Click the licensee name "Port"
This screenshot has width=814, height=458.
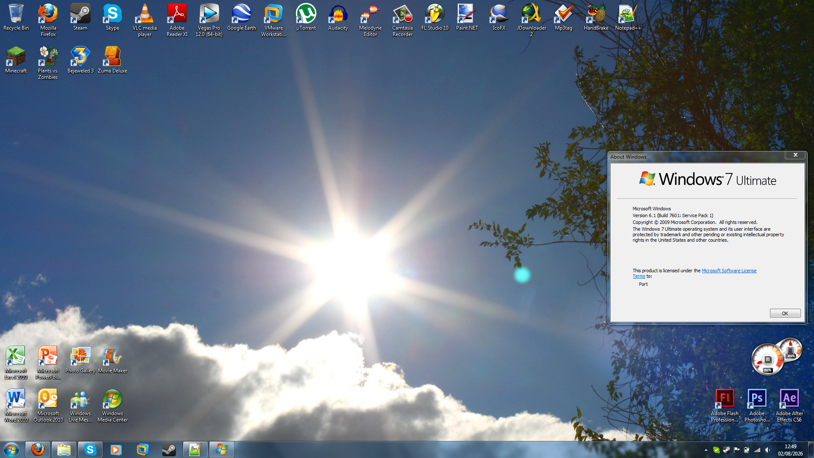point(643,284)
